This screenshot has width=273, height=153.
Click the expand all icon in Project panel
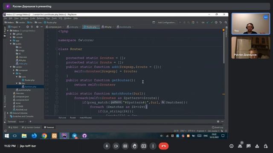[32, 27]
